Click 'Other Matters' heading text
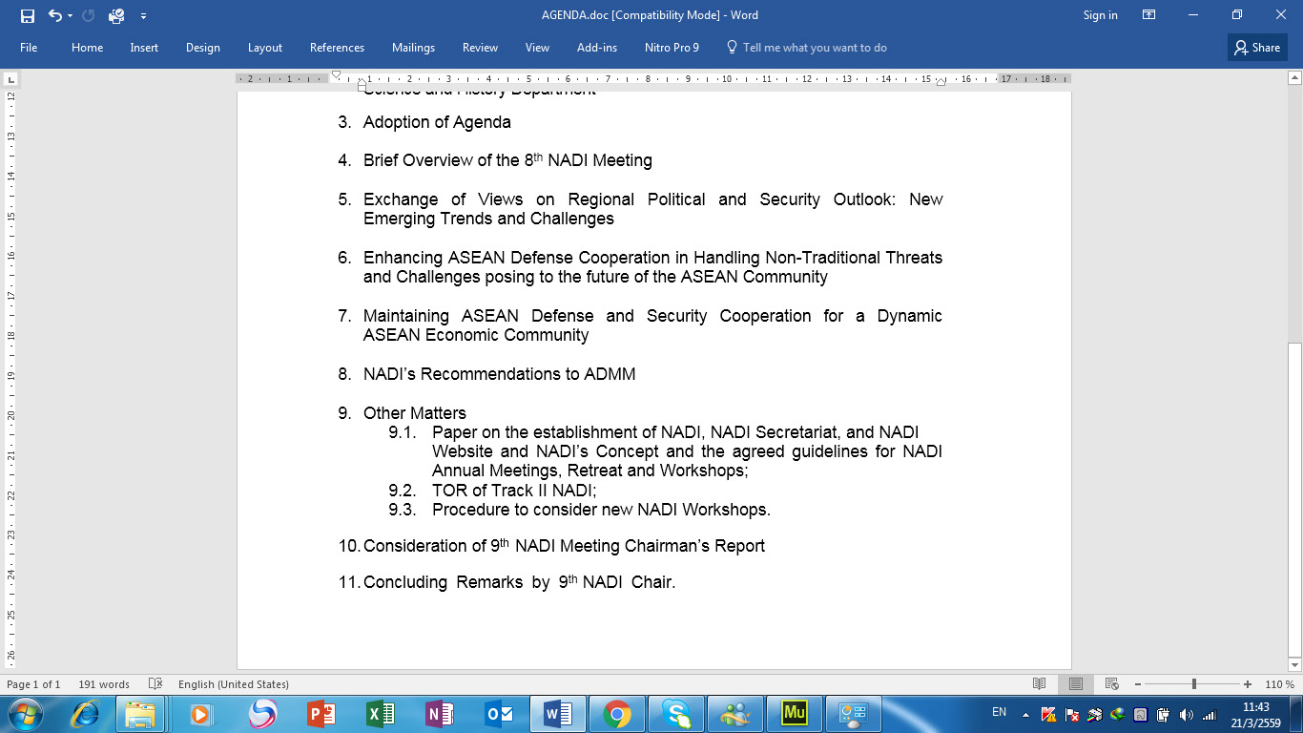Viewport: 1303px width, 733px height. [x=415, y=413]
